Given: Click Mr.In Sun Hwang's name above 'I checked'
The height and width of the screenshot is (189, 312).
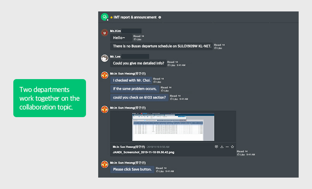Looking at the screenshot, I should pyautogui.click(x=128, y=74).
